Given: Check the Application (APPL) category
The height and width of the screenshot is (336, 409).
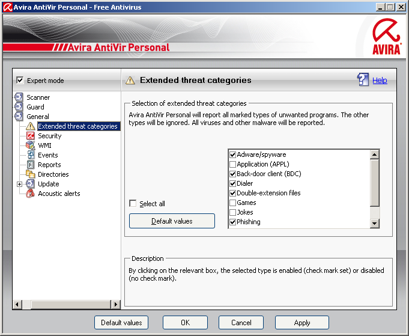Looking at the screenshot, I should pos(232,165).
